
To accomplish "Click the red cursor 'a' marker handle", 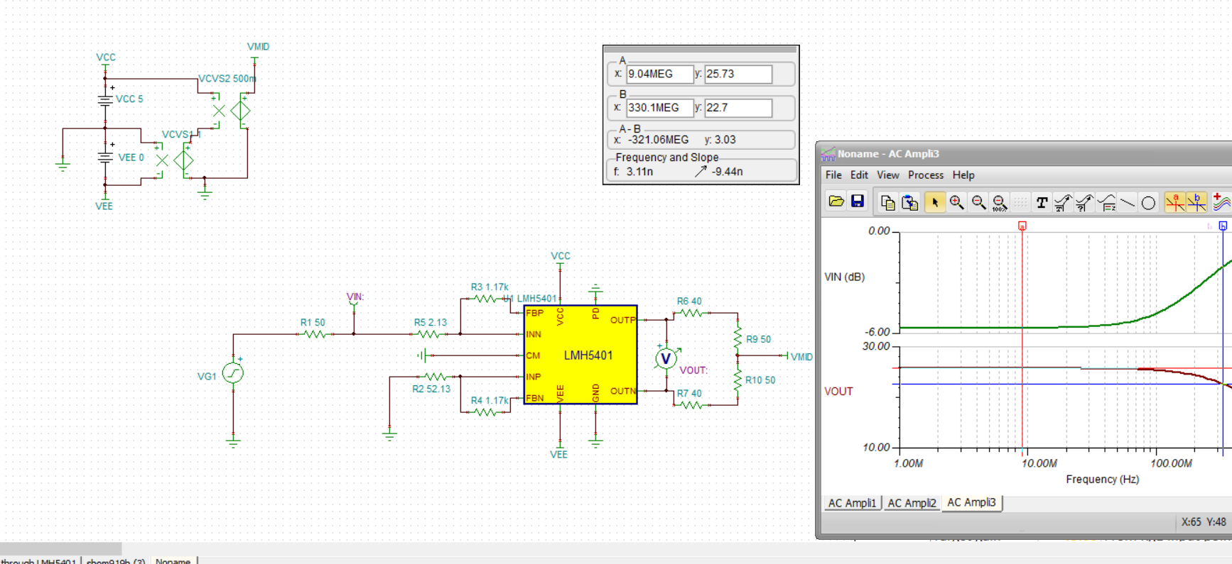I will [x=1022, y=226].
